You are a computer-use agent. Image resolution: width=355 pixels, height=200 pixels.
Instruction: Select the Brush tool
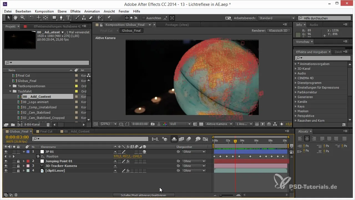tap(77, 18)
